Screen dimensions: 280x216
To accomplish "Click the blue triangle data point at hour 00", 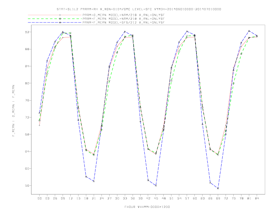I will [40, 113].
